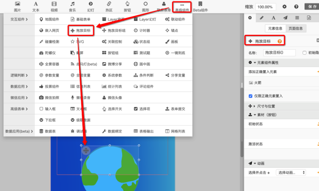This screenshot has width=319, height=191.
Task: Add 选择项 checkbox option component
Action: (142, 109)
